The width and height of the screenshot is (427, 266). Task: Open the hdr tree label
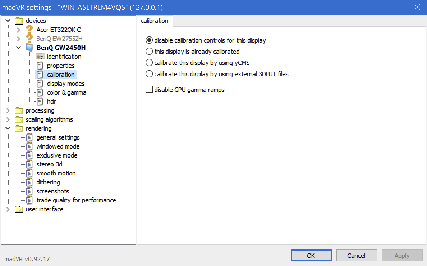coord(52,101)
